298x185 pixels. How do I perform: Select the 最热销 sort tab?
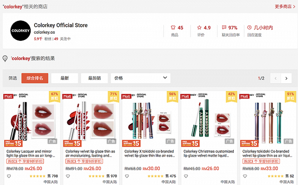(95, 78)
